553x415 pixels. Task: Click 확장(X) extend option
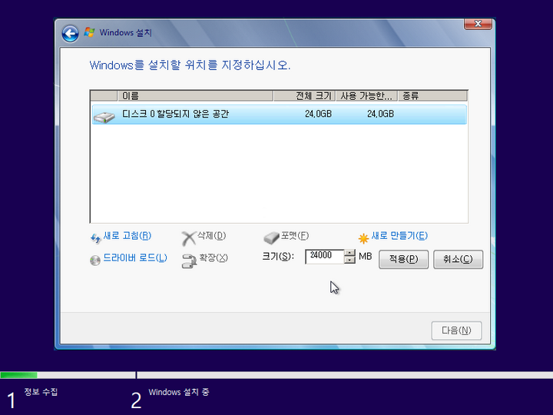(214, 257)
